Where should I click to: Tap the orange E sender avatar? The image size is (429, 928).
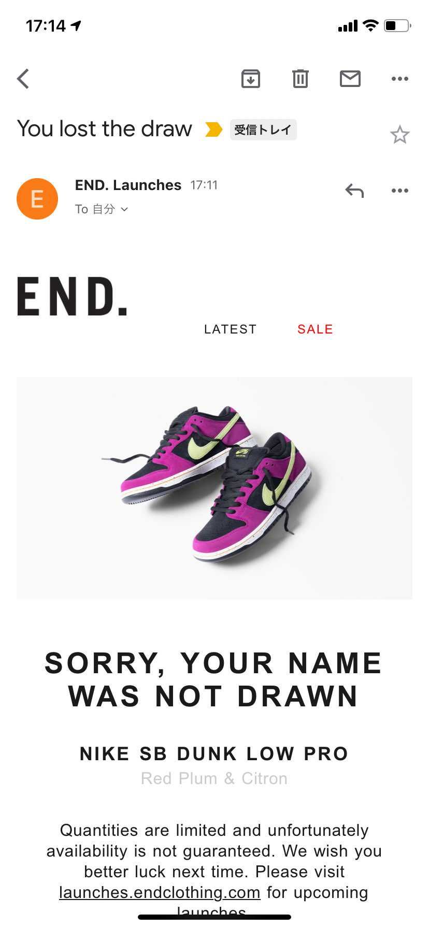pos(37,199)
